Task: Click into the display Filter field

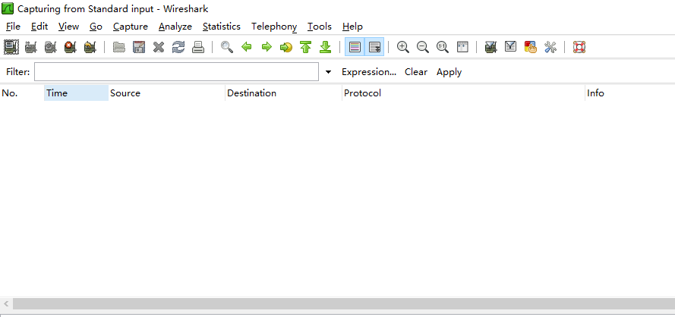Action: click(x=176, y=72)
